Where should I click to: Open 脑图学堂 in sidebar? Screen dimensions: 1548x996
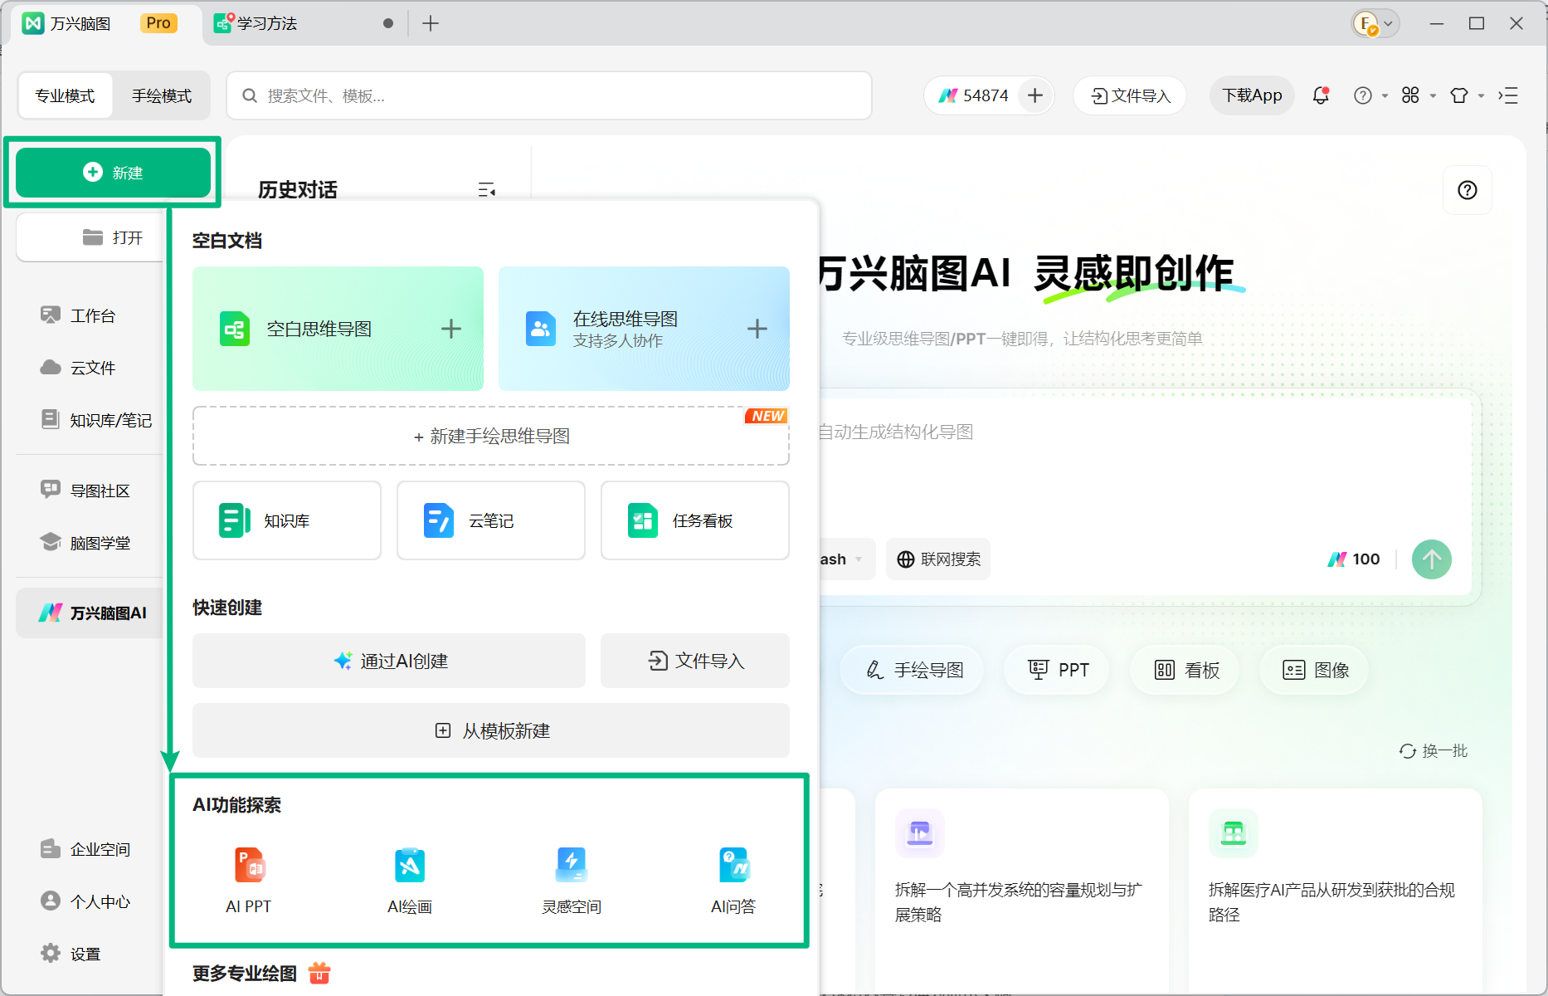tap(86, 543)
